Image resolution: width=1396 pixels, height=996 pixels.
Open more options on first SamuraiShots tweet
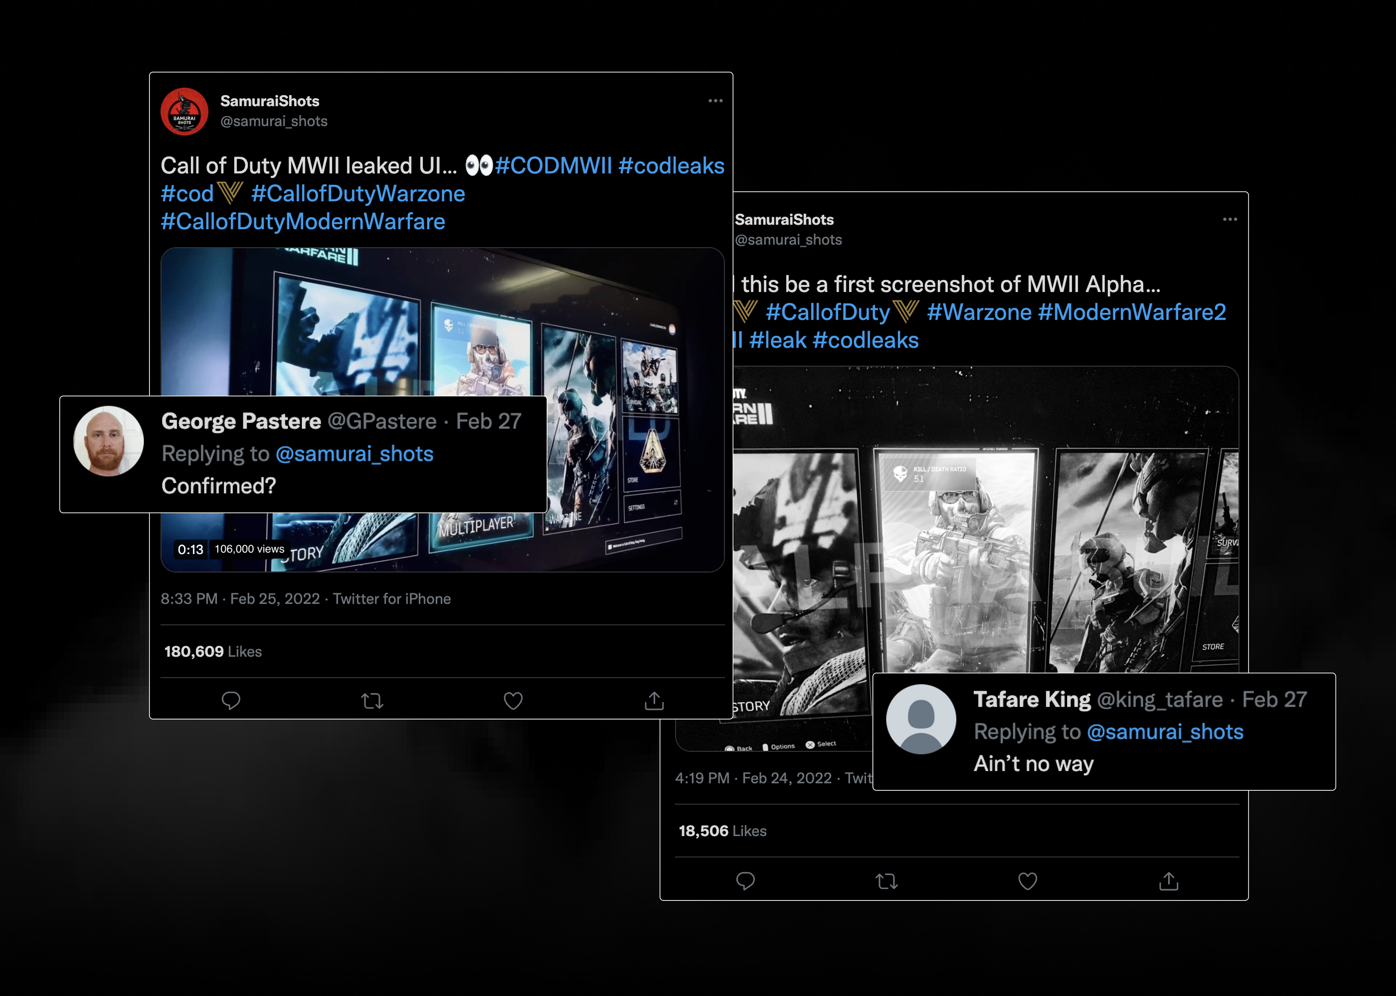click(715, 101)
